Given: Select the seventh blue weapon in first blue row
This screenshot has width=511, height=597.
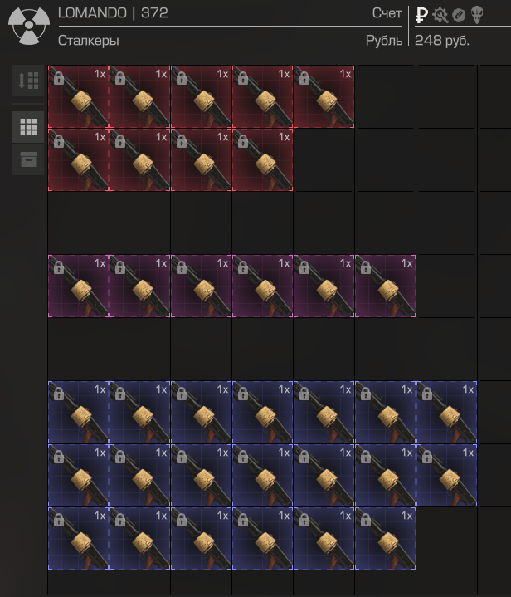Looking at the screenshot, I should pyautogui.click(x=446, y=413).
